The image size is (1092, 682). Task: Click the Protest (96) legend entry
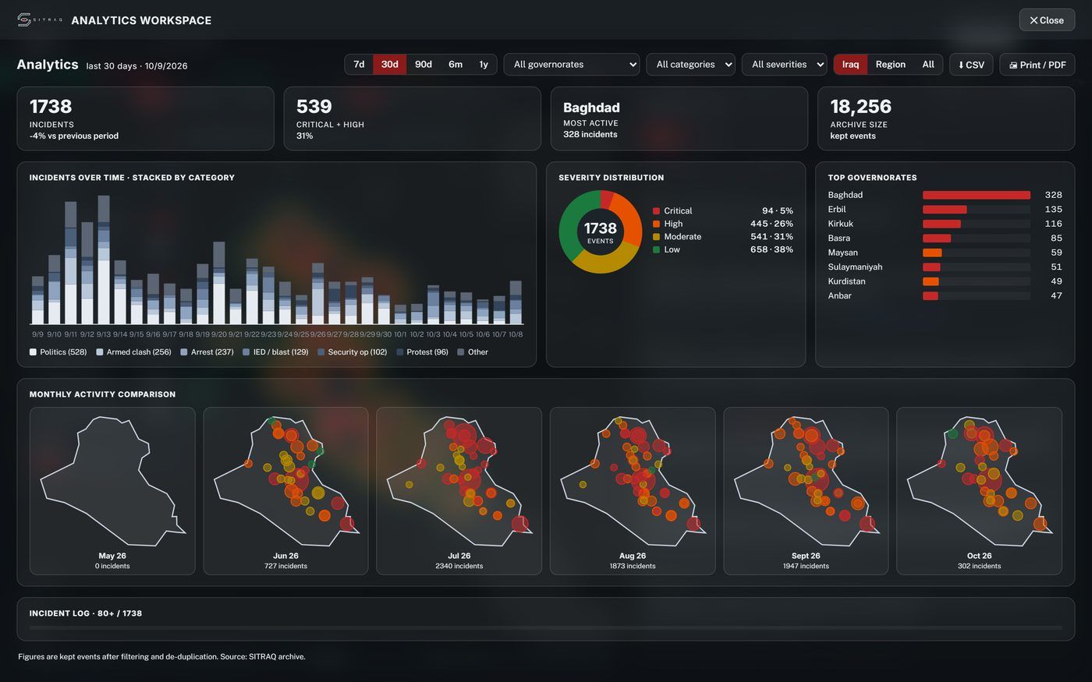tap(422, 352)
